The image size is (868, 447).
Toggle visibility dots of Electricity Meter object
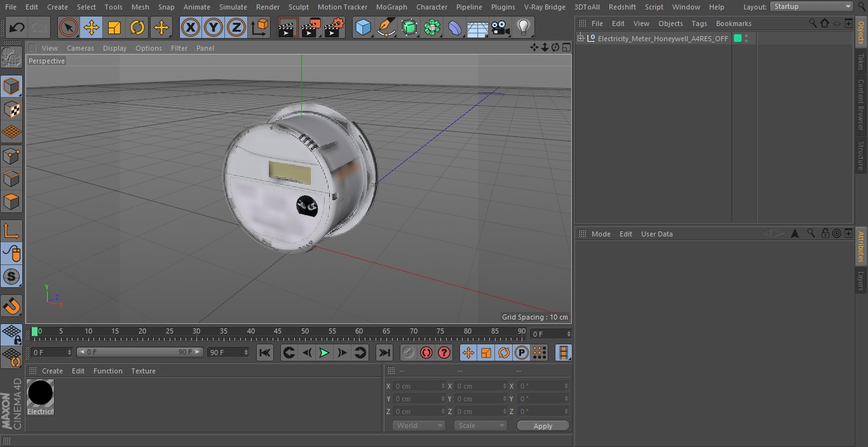(x=747, y=39)
